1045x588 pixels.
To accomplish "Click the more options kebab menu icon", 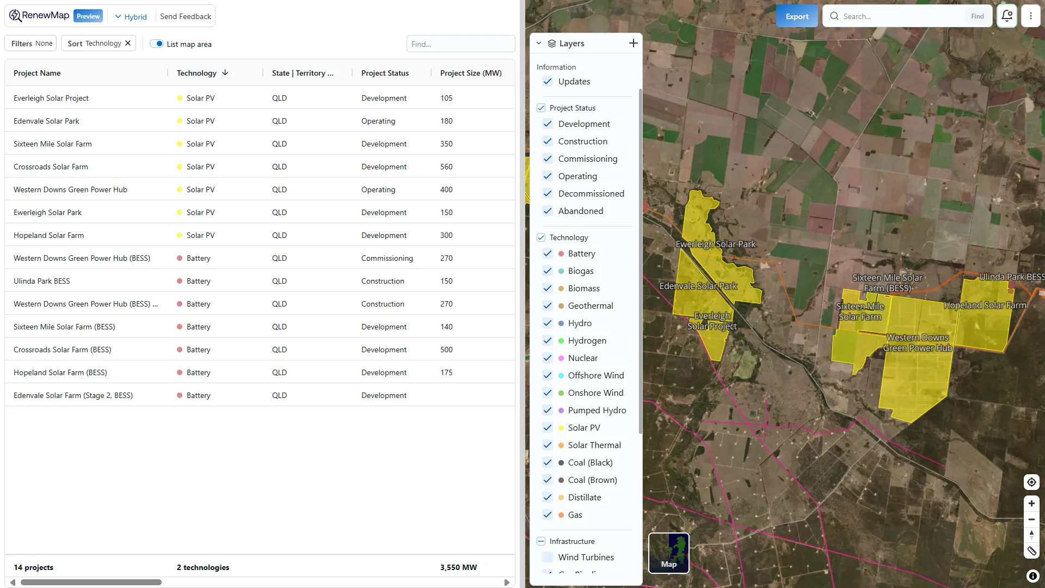I will tap(1032, 16).
